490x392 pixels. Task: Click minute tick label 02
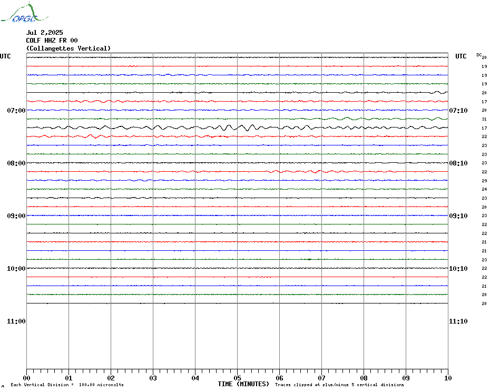pos(111,378)
